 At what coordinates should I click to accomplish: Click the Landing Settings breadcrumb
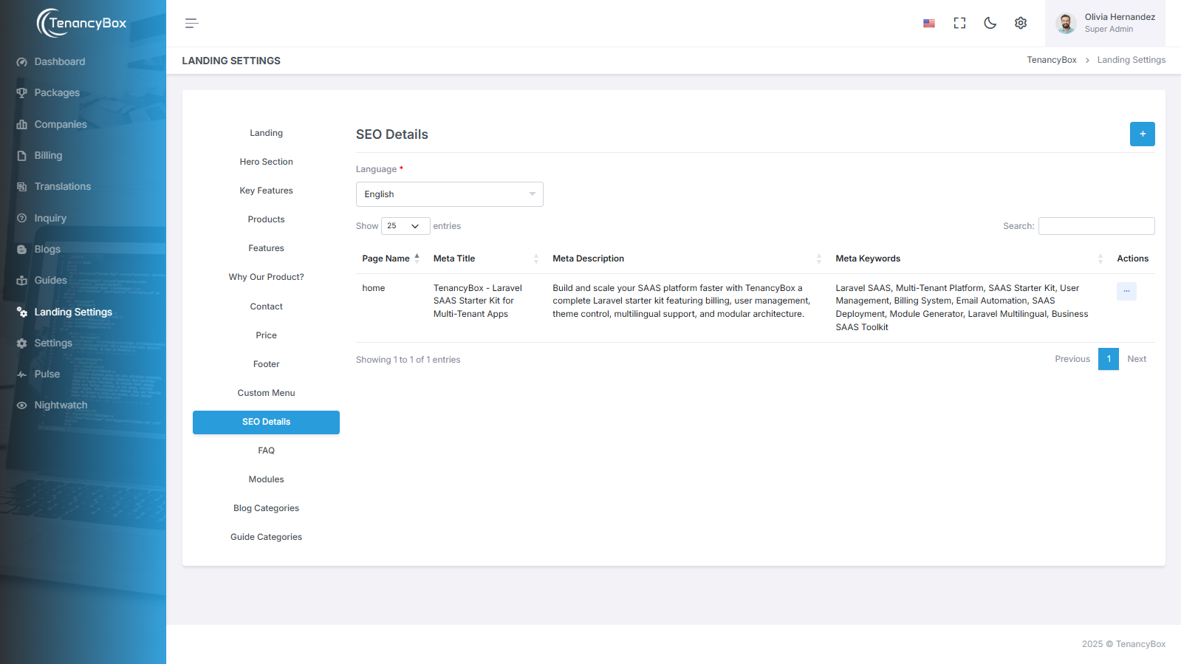tap(1132, 60)
